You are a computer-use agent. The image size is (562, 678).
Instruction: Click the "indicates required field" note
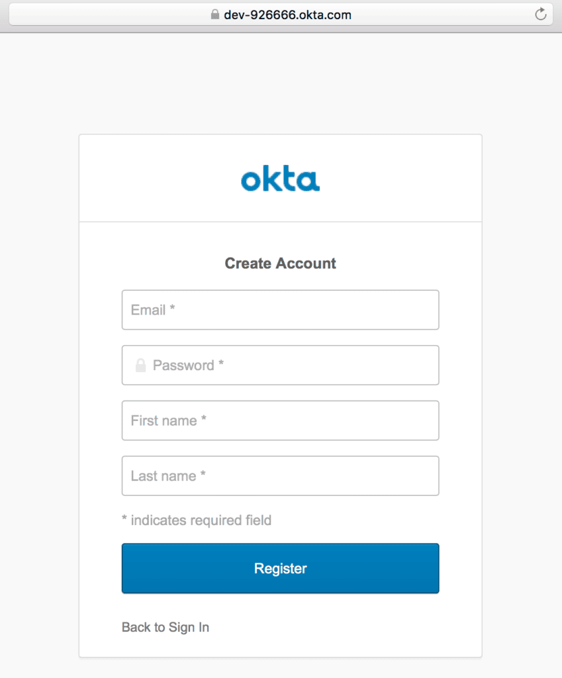pyautogui.click(x=201, y=520)
